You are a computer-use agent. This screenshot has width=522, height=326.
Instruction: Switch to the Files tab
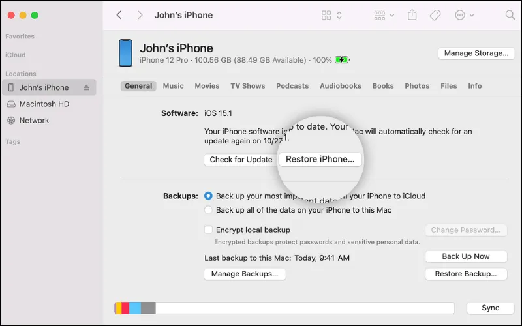click(448, 86)
